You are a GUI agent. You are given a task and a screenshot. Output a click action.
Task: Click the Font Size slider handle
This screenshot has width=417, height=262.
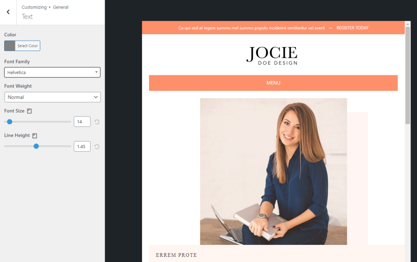point(9,121)
